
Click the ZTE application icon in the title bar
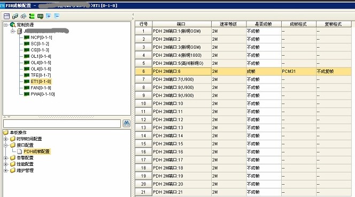[x=2, y=6]
